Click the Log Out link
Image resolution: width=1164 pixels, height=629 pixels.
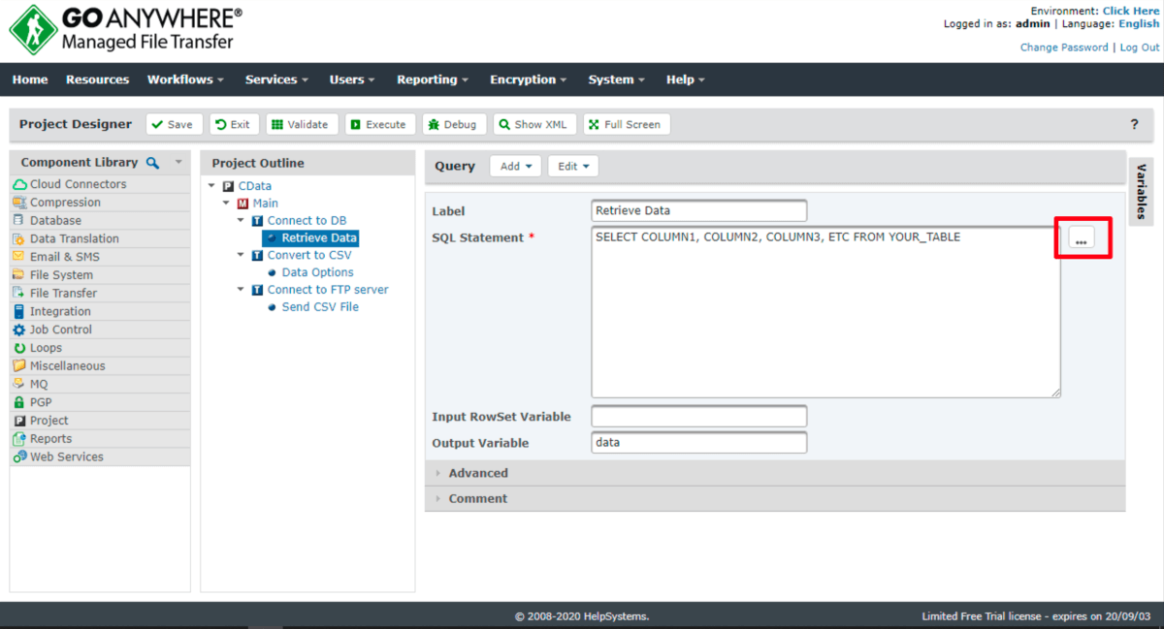(x=1140, y=47)
